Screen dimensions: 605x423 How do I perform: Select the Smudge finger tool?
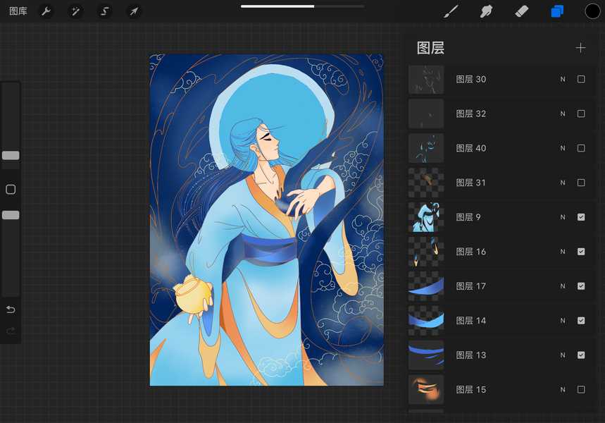[x=486, y=11]
